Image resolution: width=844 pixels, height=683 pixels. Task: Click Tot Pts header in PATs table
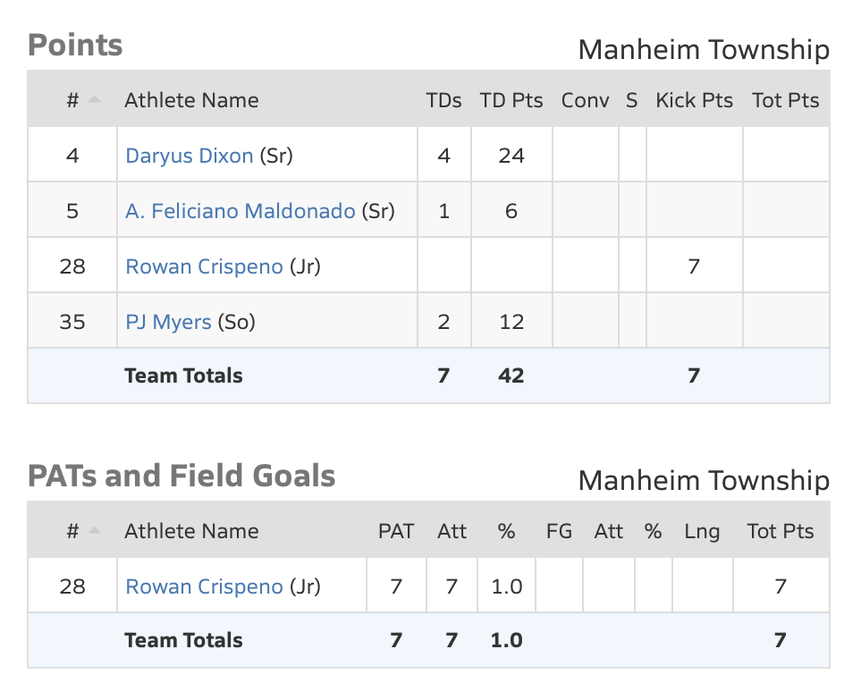781,531
